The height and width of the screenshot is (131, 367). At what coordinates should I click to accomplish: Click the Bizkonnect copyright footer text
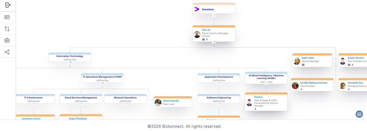coord(184,126)
